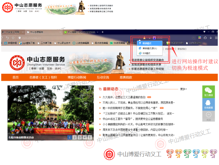Screen dimensions: 219x165
Task: Switch carousel to slide 5
Action: point(89,137)
